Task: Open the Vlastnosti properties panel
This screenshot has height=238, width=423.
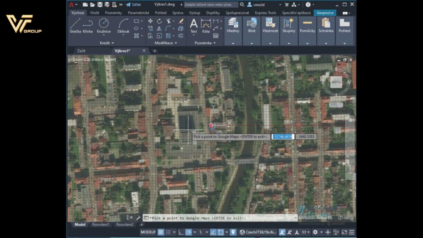Action: 270,26
